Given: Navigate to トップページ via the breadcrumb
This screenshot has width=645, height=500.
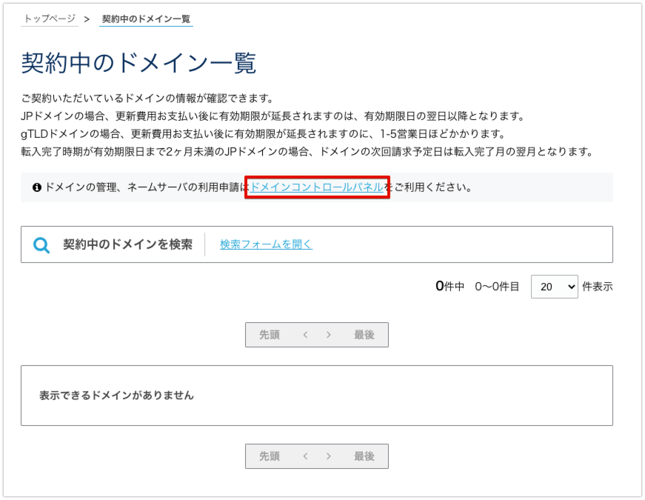Looking at the screenshot, I should click(x=49, y=21).
